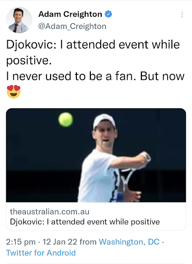Screen dimensions: 192x264
Task: Click the blue verified badge
Action: [108, 14]
